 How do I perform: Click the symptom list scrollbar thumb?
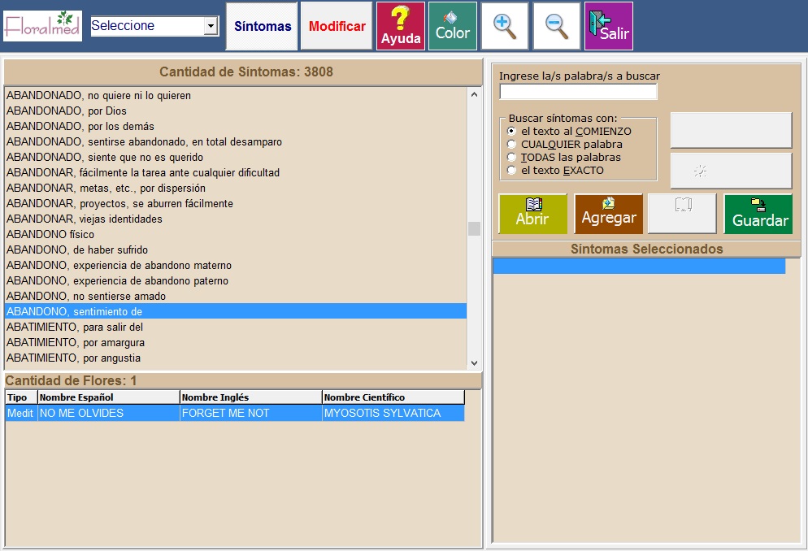474,228
